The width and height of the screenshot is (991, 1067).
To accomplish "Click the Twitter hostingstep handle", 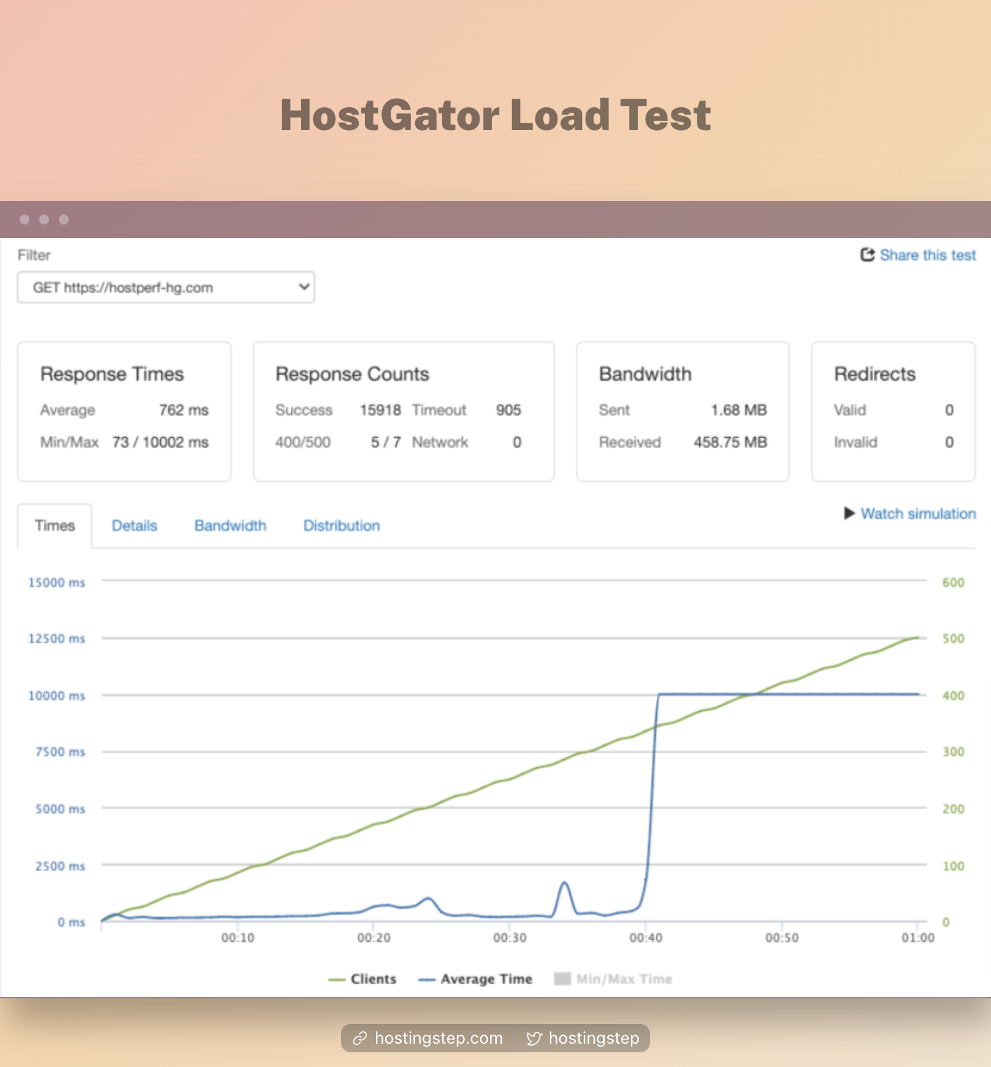I will pyautogui.click(x=583, y=1038).
